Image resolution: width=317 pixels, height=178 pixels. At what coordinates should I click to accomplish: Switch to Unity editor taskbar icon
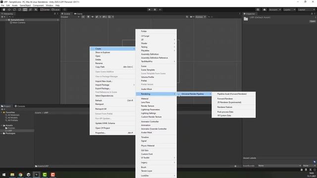point(37,175)
